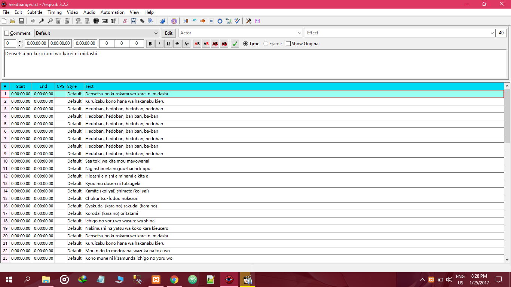511x287 pixels.
Task: Open the Automation menu
Action: (113, 12)
